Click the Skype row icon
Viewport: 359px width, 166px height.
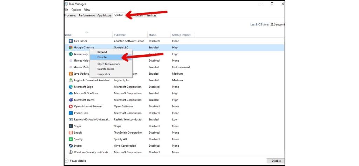click(x=71, y=126)
